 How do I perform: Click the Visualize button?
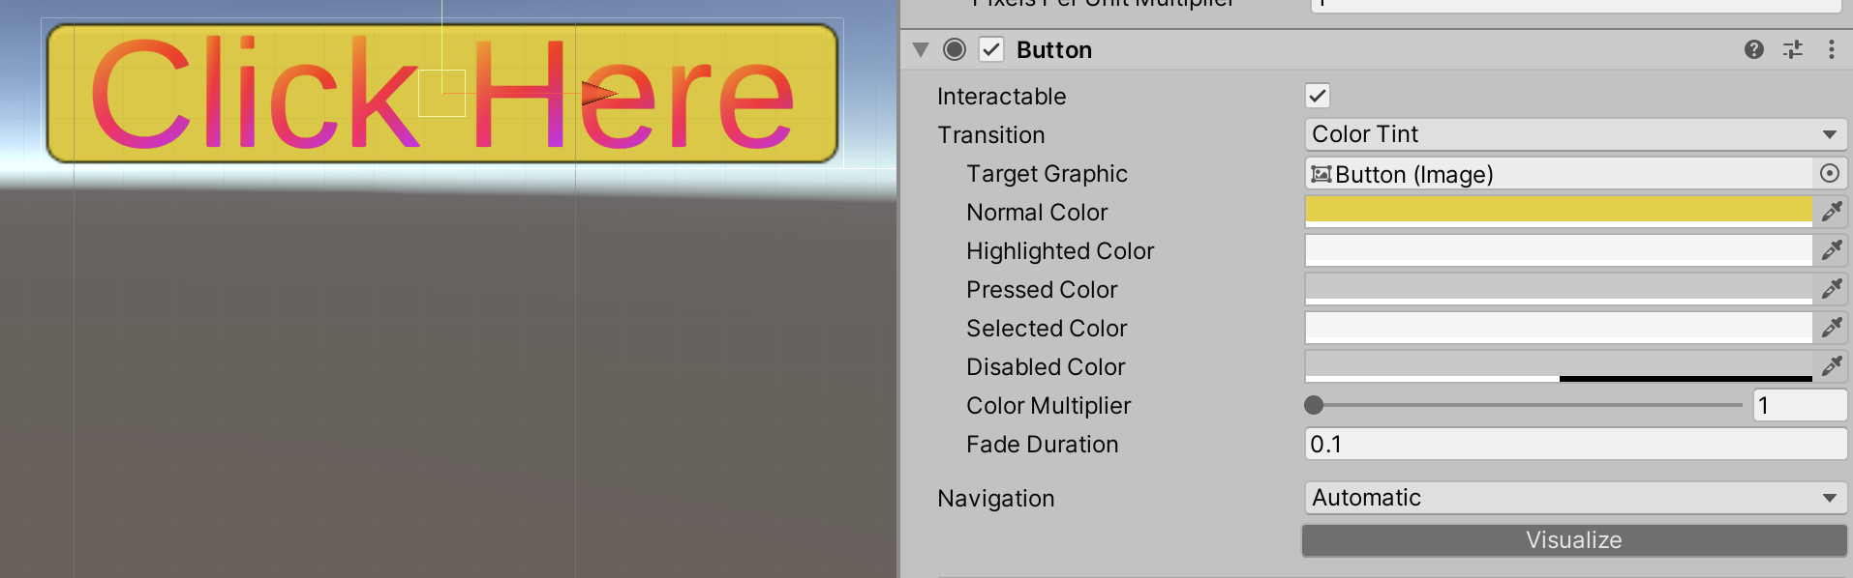coord(1574,540)
